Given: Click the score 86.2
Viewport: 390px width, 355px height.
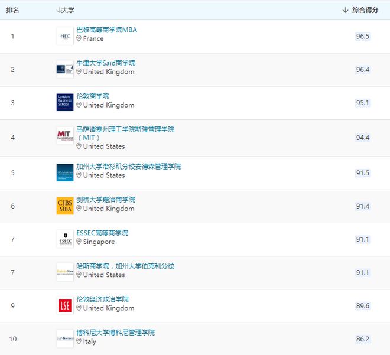Looking at the screenshot, I should [363, 339].
